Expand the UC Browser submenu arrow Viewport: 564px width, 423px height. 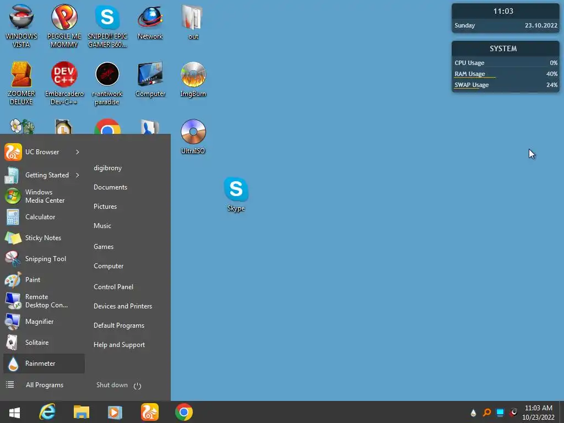click(77, 152)
